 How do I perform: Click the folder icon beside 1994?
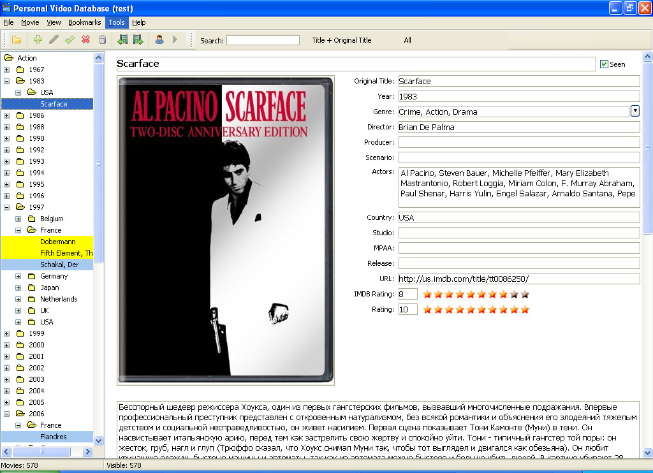(20, 173)
